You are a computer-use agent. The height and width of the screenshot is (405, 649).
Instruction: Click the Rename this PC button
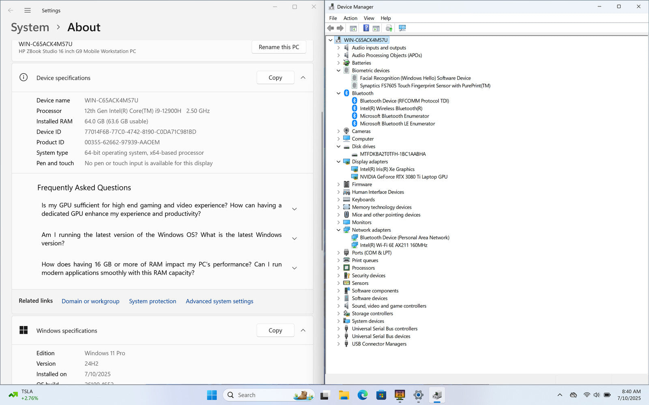coord(279,47)
